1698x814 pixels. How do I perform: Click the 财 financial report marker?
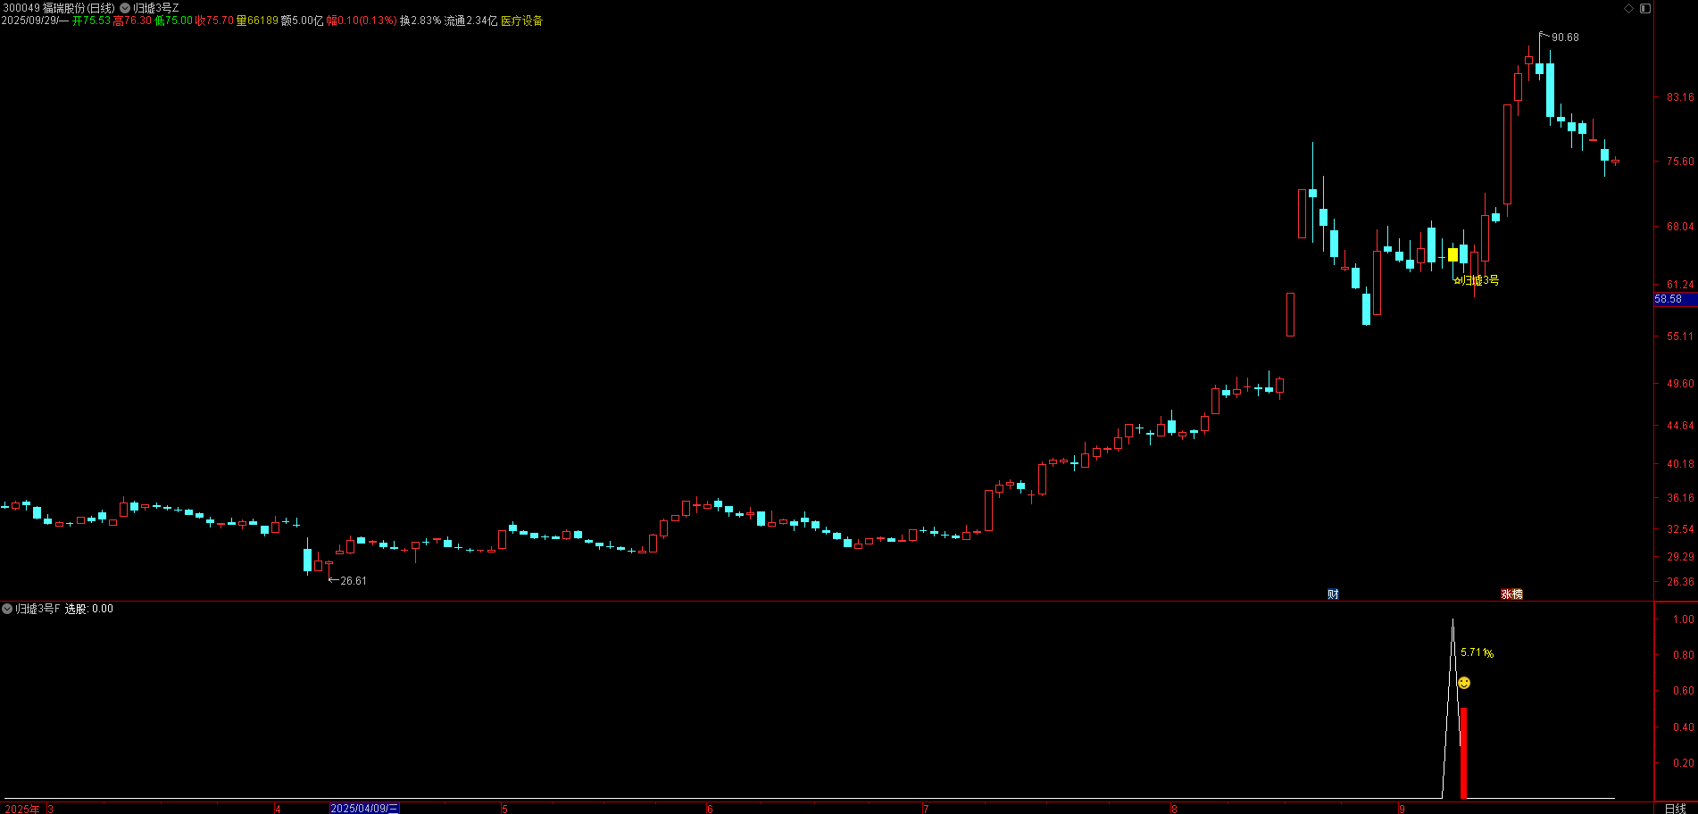[1333, 594]
